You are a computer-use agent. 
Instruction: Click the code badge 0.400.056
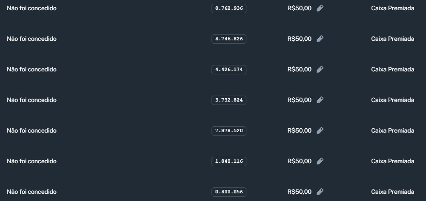point(229,192)
